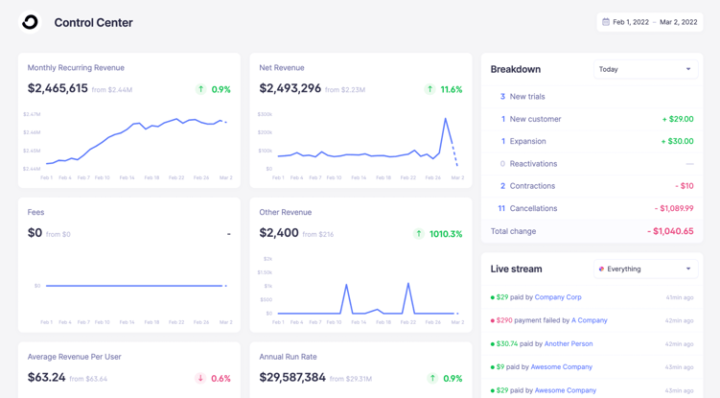Click the Other Revenue line chart
720x398 pixels.
(x=367, y=298)
